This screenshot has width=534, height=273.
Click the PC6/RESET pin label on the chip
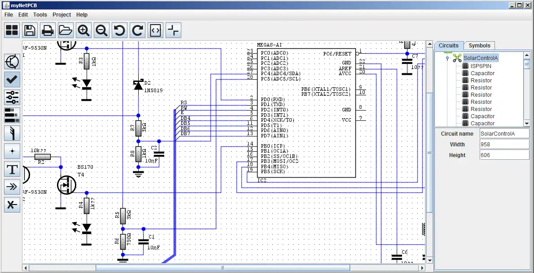337,54
